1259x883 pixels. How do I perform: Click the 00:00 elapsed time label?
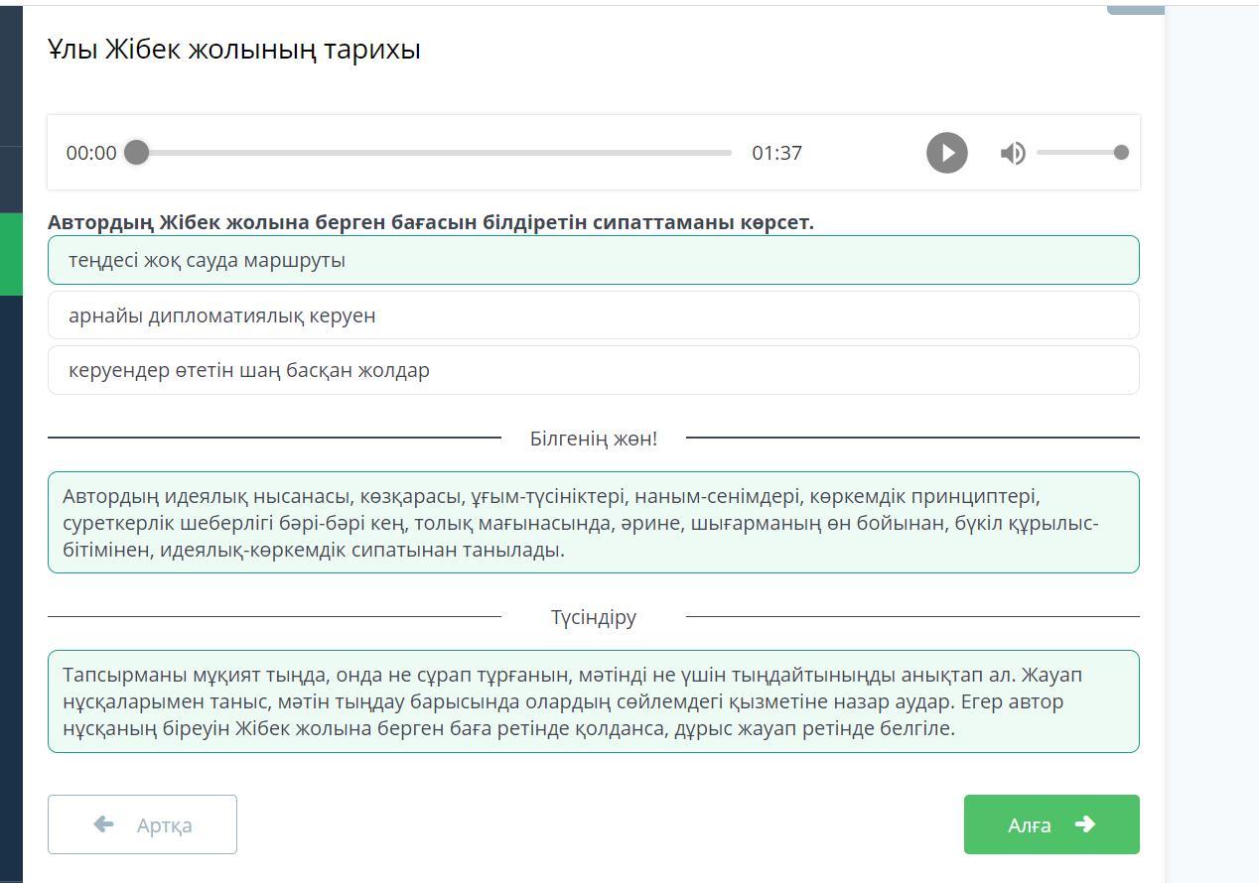[91, 153]
